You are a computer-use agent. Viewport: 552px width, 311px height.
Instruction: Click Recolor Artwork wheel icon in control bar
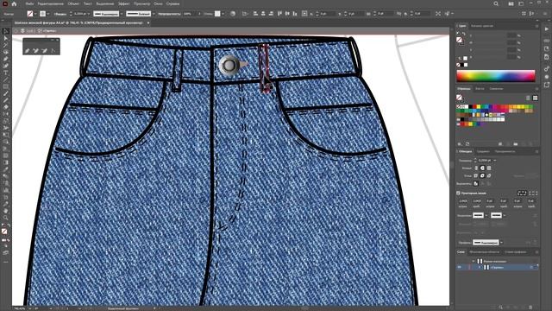233,14
